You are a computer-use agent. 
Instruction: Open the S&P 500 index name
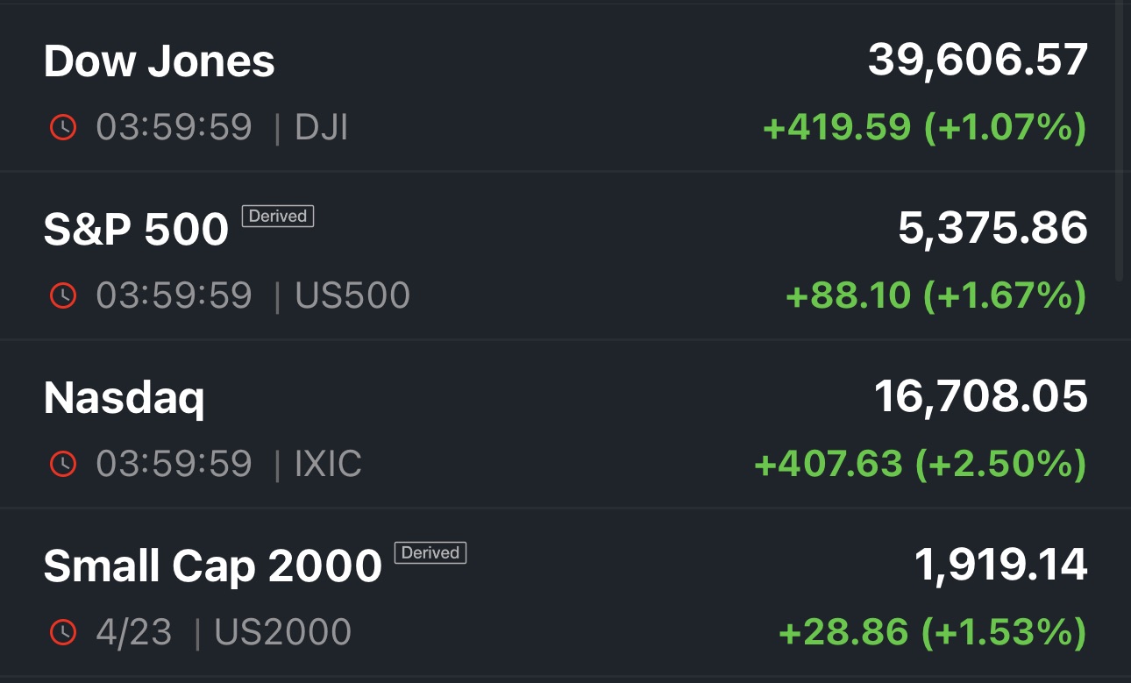136,230
